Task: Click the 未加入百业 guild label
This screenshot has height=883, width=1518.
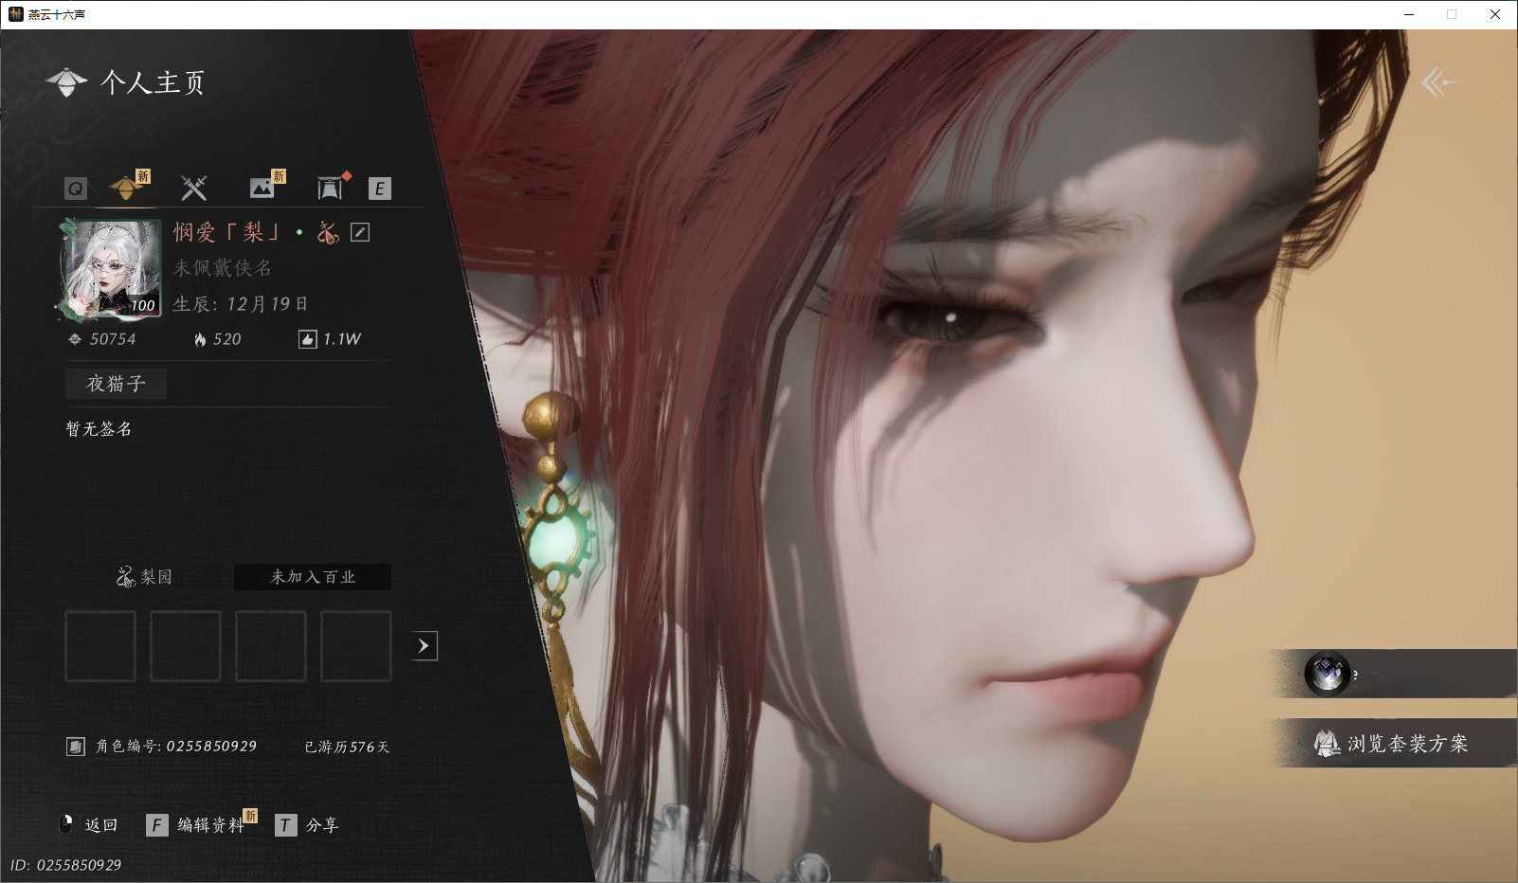Action: click(313, 577)
